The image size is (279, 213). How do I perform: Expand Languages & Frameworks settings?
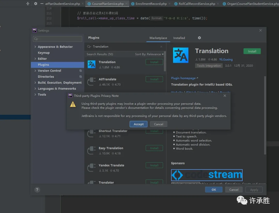35,89
